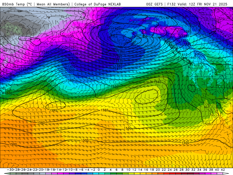Click the '00Z GEFS' model run label
The image size is (233, 175).
154,4
